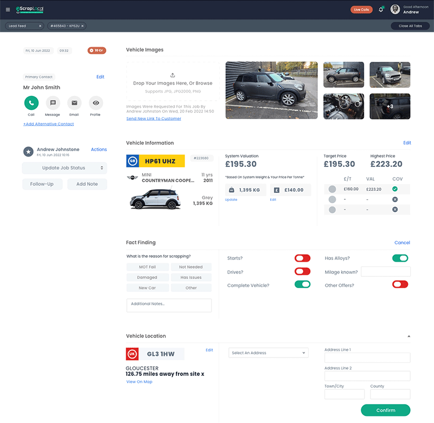Edit the Vehicle Information section
The width and height of the screenshot is (434, 423).
coord(407,143)
